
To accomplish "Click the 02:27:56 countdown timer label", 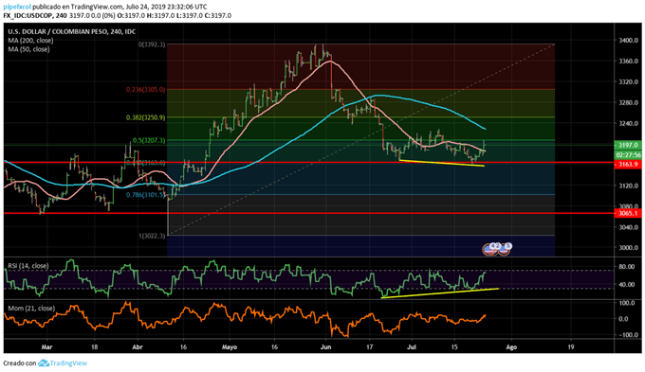I will (x=628, y=155).
